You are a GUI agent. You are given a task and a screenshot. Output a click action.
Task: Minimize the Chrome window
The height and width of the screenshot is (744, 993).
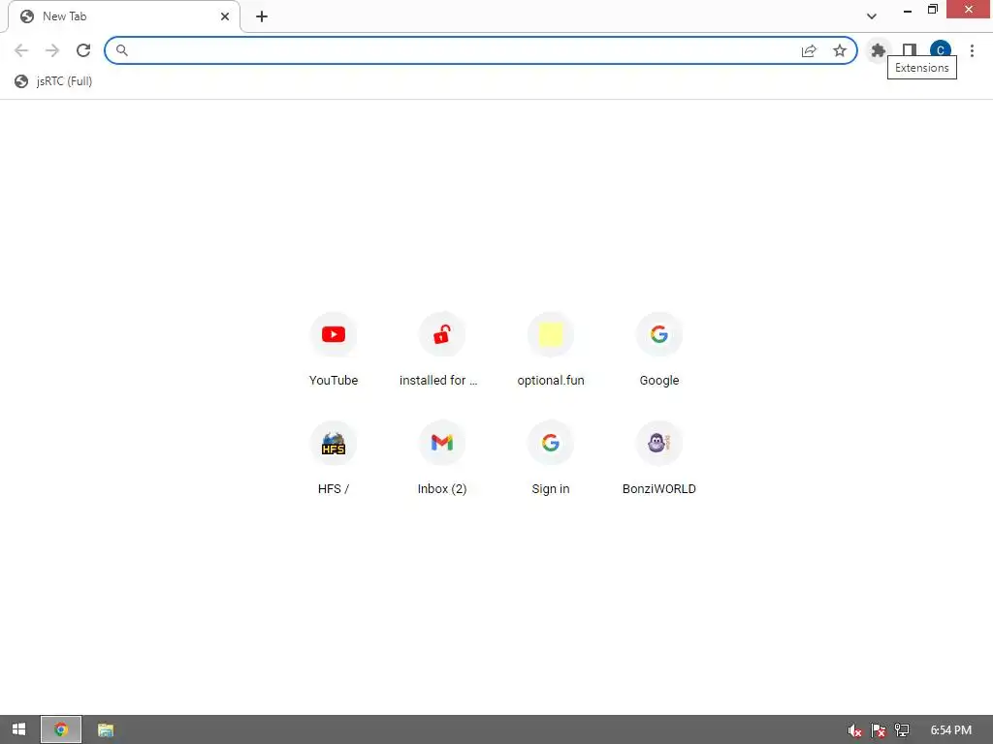click(x=908, y=10)
